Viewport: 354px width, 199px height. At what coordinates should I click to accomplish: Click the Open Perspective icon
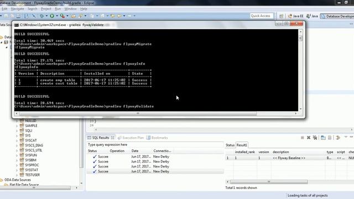point(281,16)
